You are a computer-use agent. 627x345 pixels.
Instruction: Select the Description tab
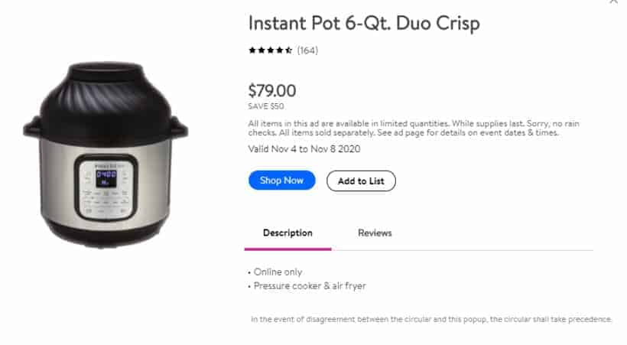[x=288, y=233]
